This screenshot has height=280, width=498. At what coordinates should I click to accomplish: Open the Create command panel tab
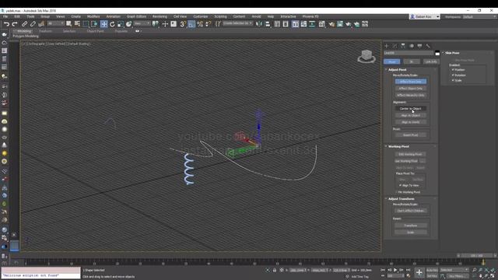(387, 46)
